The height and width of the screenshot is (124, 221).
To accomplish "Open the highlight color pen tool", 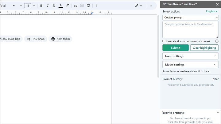I will (x=68, y=6).
